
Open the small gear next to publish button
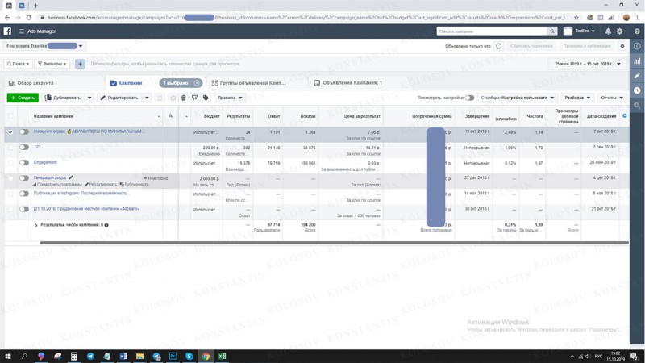click(622, 46)
